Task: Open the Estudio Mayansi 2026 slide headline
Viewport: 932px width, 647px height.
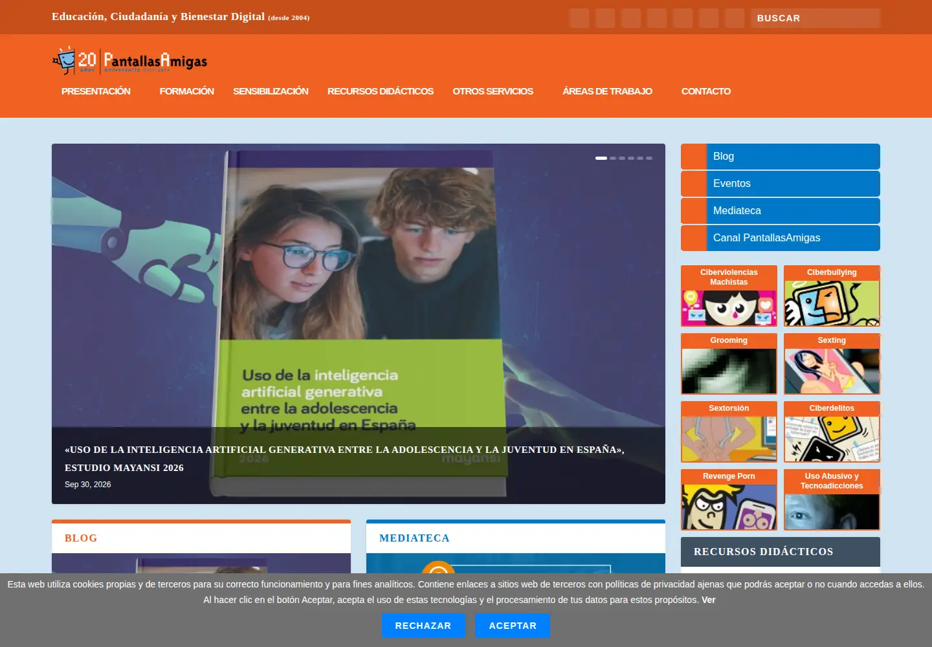Action: tap(344, 458)
